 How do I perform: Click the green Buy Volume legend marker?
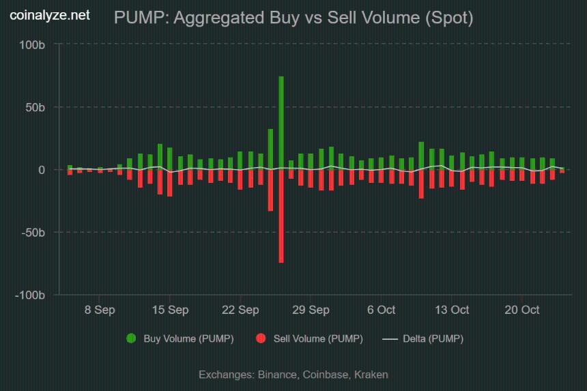click(x=131, y=338)
